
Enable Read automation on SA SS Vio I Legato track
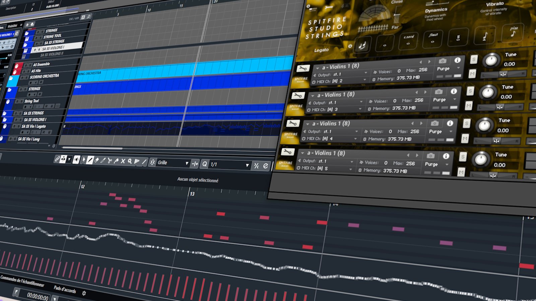(44, 132)
